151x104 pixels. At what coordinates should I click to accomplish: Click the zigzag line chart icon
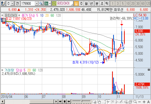(117, 102)
